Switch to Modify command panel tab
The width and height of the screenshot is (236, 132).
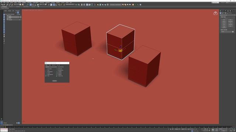(x=223, y=11)
